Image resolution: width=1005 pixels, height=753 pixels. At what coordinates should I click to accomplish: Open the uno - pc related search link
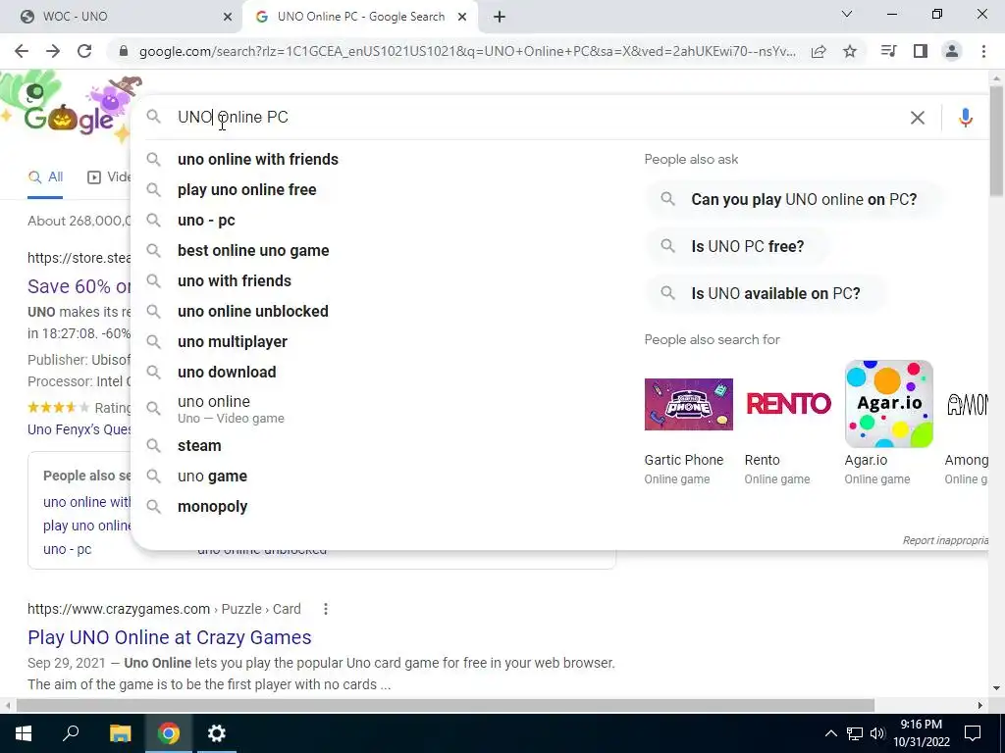pos(68,549)
